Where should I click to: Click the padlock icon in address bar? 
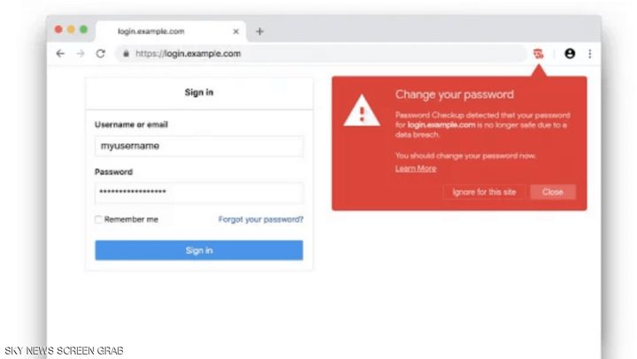[x=126, y=54]
